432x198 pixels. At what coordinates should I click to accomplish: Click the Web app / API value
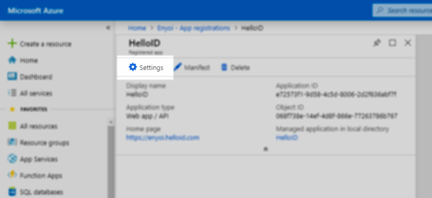tap(148, 116)
